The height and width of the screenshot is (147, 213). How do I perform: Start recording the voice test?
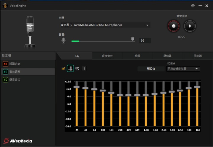174,26
